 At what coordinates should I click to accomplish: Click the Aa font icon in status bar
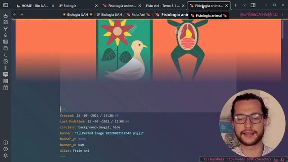[275, 159]
